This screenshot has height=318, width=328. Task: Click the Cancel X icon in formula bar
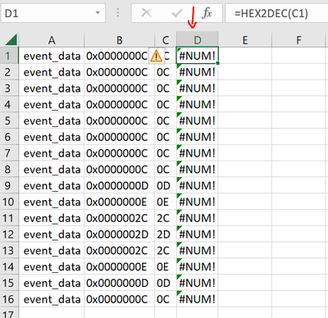coord(147,12)
